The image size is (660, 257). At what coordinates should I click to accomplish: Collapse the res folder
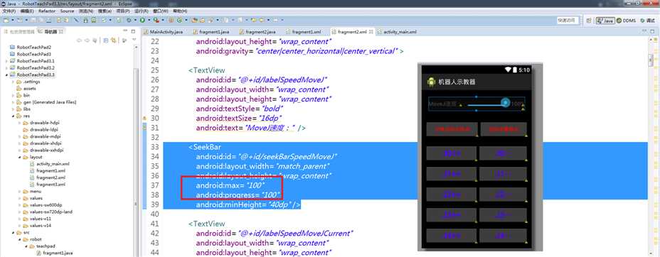(x=13, y=116)
